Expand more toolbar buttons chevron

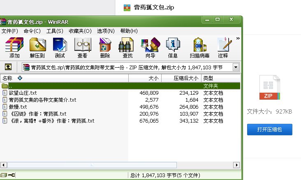tap(238, 38)
